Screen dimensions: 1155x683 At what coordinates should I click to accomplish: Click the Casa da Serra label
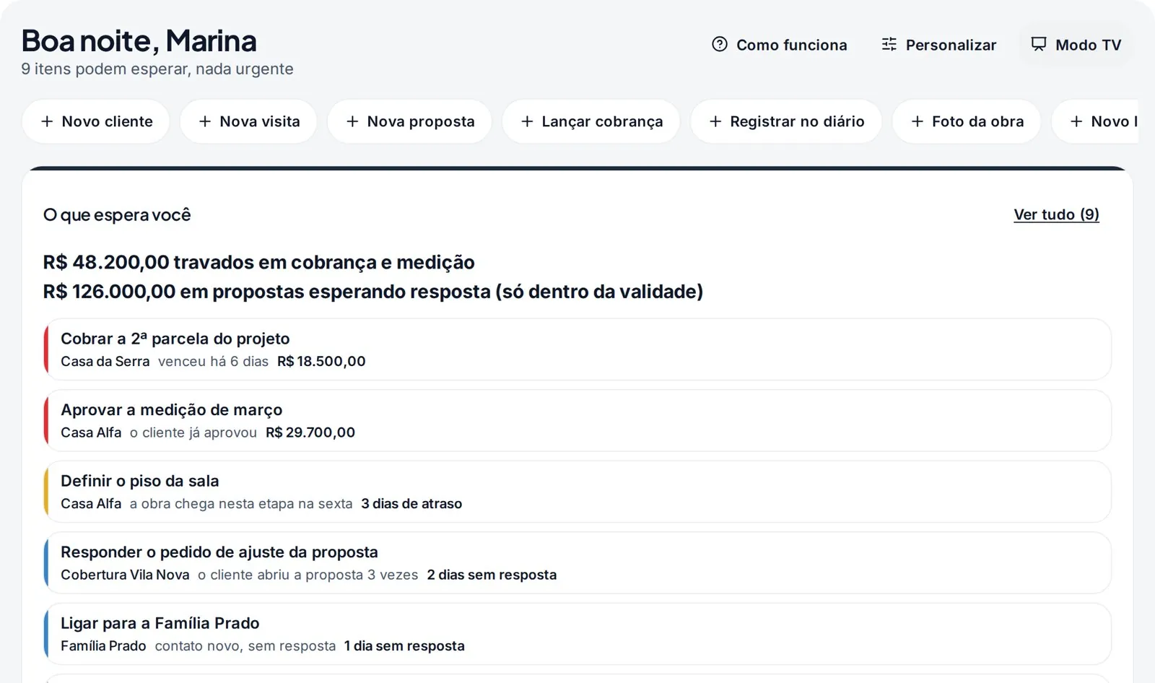tap(105, 361)
